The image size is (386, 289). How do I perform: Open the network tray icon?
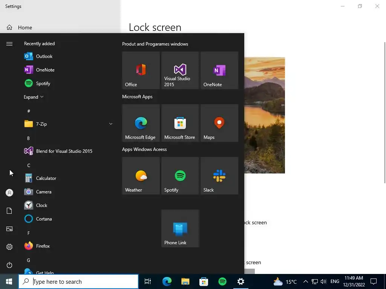[315, 281]
